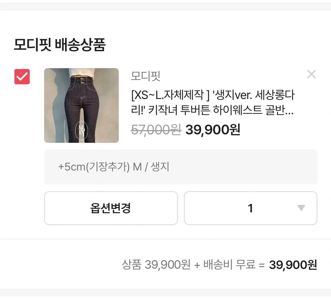331x304 pixels.
Task: Click the crossed-out 57,000원 original price
Action: pos(156,130)
